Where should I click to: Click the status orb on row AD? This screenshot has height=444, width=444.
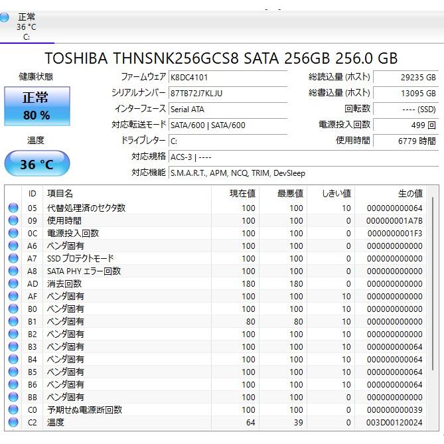(x=13, y=283)
